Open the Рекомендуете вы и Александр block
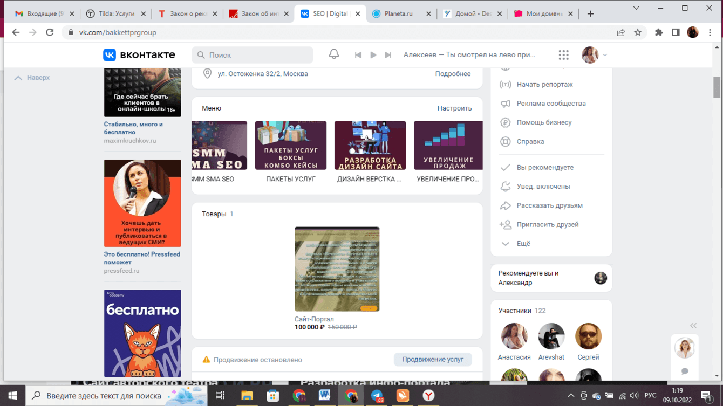Image resolution: width=723 pixels, height=406 pixels. pyautogui.click(x=551, y=278)
